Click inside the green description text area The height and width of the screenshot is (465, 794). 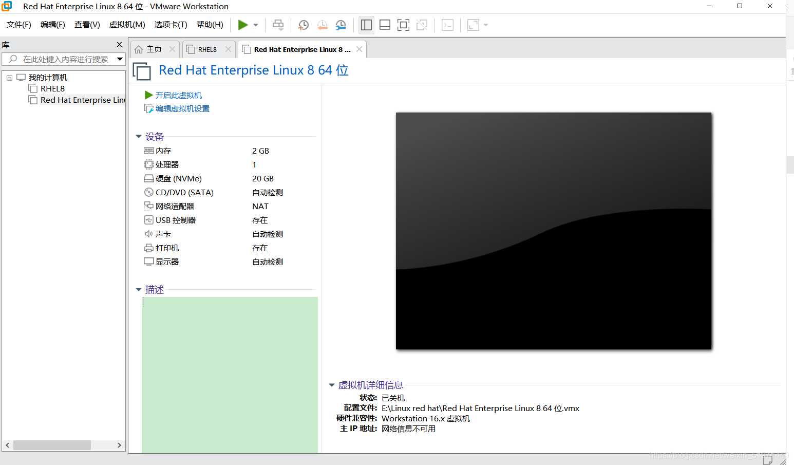230,375
